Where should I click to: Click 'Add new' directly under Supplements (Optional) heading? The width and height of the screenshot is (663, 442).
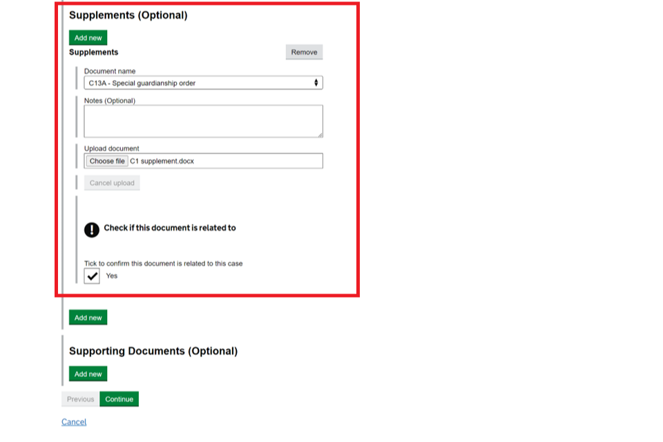click(88, 38)
